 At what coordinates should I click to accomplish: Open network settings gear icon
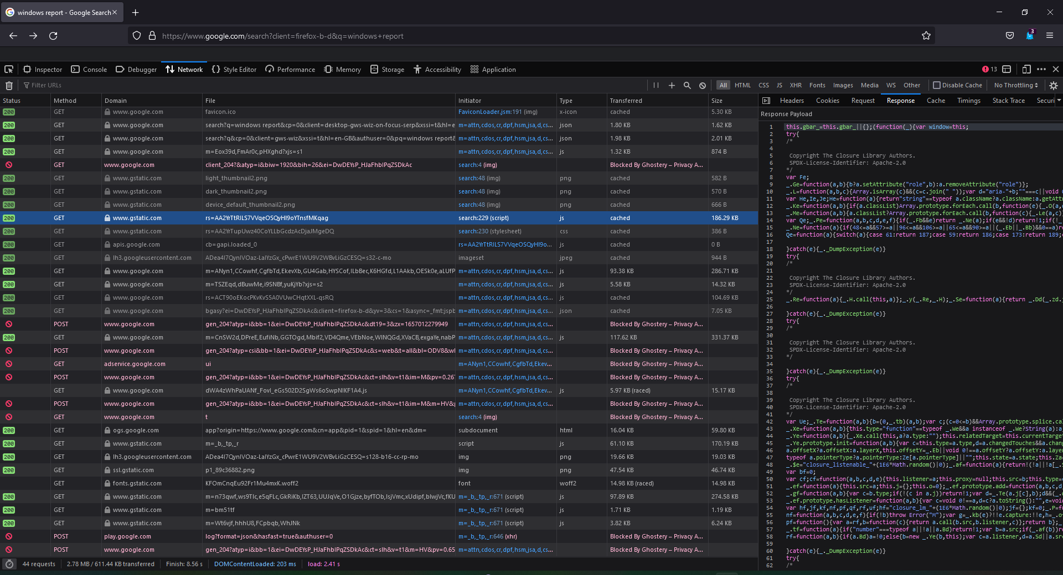[x=1054, y=86]
